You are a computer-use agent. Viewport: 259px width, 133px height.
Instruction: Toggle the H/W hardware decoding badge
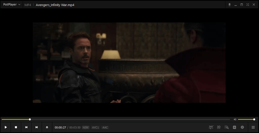(x=86, y=127)
